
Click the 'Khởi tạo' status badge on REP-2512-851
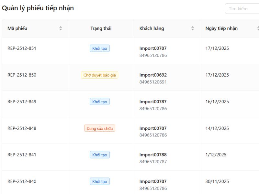coord(99,48)
